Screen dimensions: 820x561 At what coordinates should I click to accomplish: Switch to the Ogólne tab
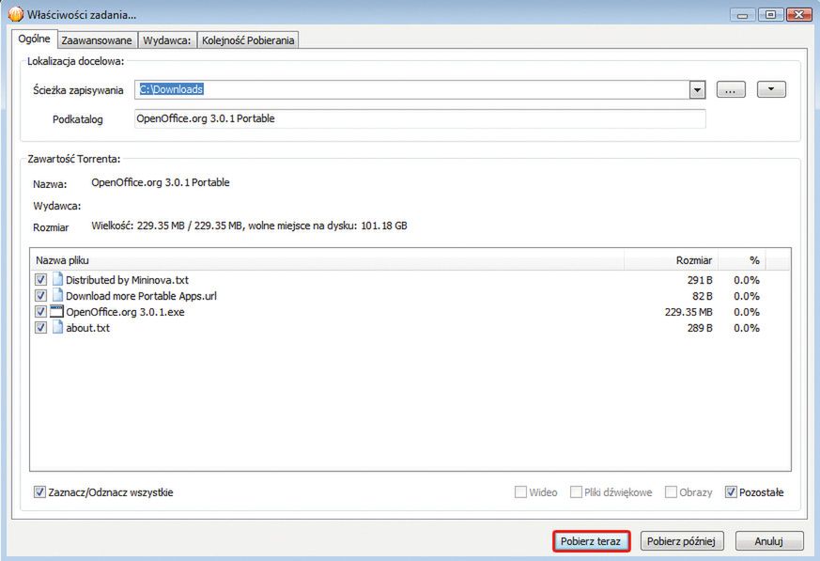(x=34, y=39)
